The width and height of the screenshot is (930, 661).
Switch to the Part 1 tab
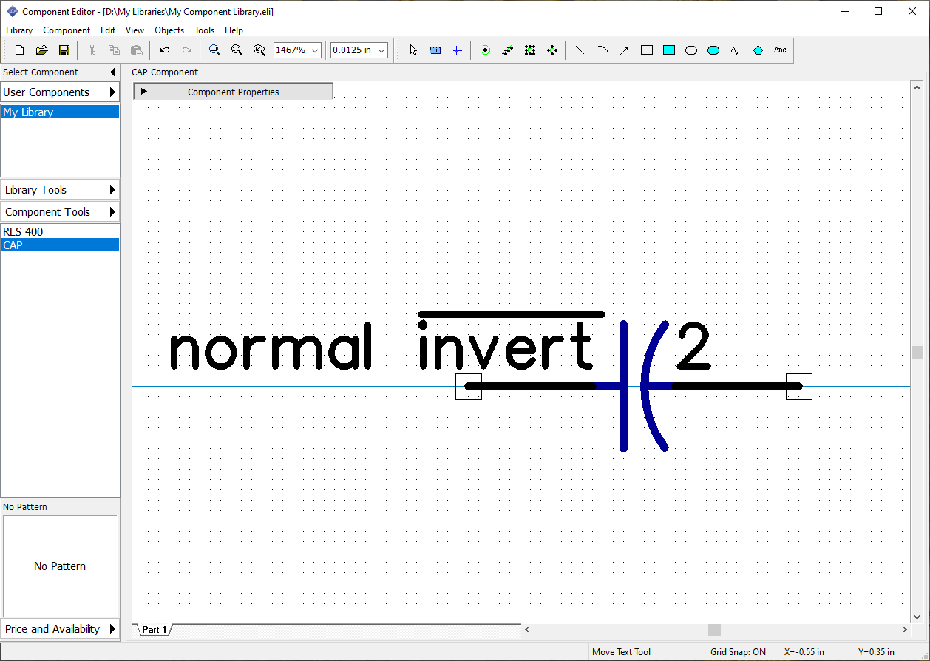coord(154,630)
